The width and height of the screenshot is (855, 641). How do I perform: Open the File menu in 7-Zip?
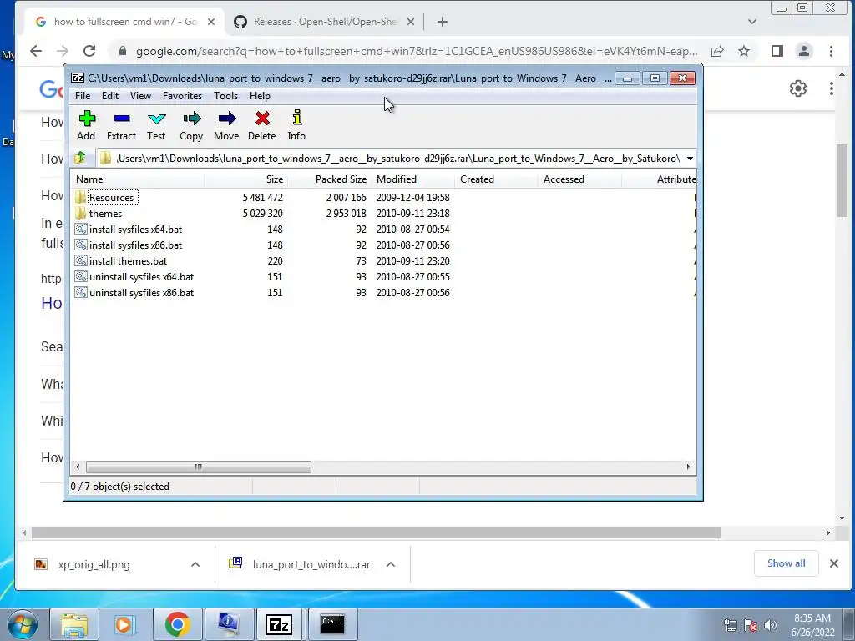click(x=83, y=96)
